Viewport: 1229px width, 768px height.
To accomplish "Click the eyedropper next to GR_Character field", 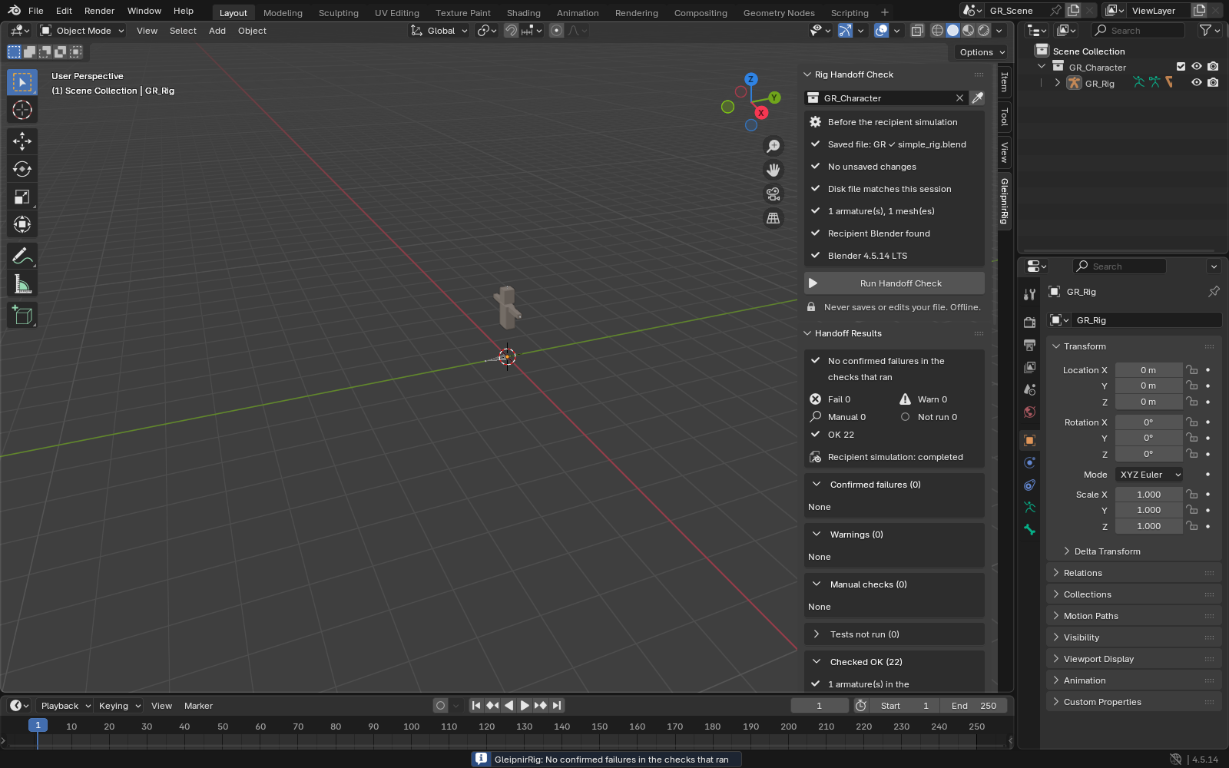I will tap(977, 98).
